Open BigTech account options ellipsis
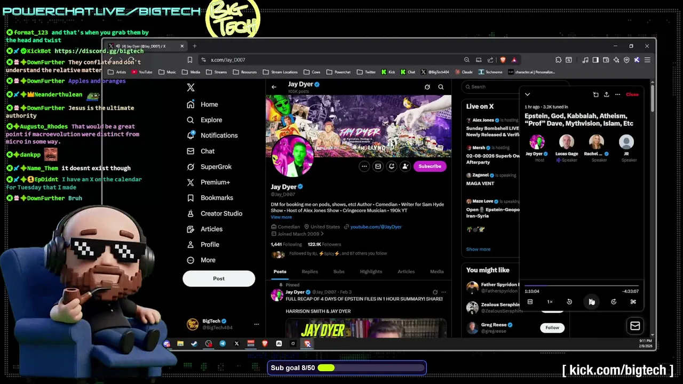683x384 pixels. 256,324
